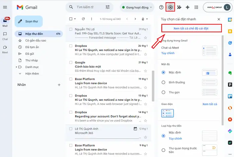Create a new label with plus icon
234x157 pixels.
[x=59, y=85]
